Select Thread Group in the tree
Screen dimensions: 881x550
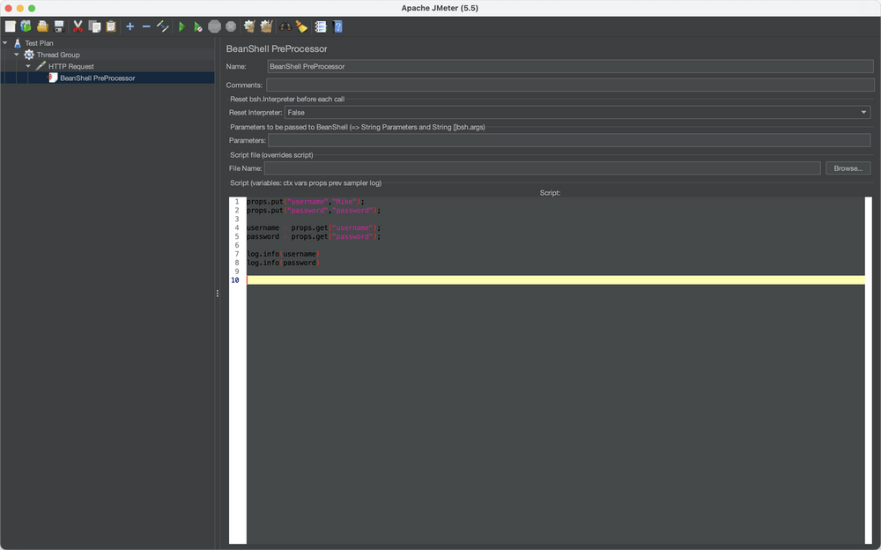click(x=57, y=55)
